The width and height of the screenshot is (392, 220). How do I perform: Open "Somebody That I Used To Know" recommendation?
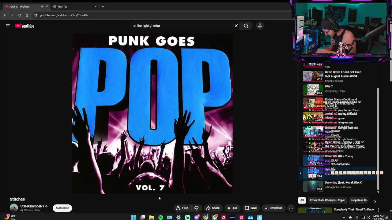354,210
